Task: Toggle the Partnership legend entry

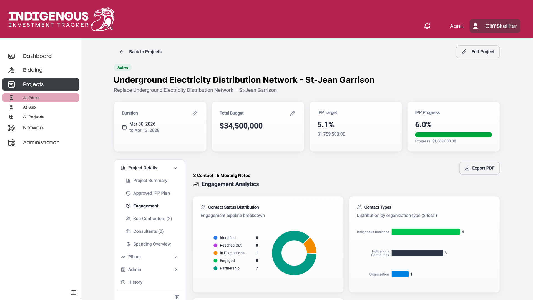Action: (x=227, y=268)
